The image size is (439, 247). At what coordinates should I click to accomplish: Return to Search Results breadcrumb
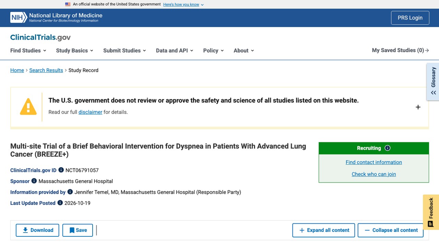46,70
